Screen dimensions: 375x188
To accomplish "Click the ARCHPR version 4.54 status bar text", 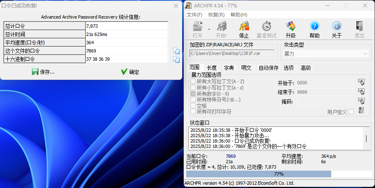I will tap(240, 183).
